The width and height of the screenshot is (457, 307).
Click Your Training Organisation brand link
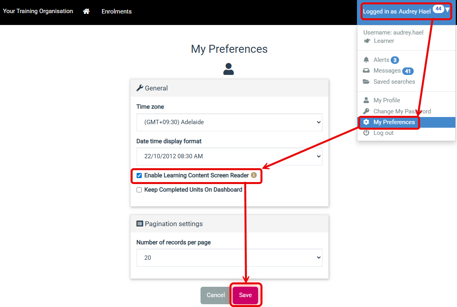click(x=38, y=11)
